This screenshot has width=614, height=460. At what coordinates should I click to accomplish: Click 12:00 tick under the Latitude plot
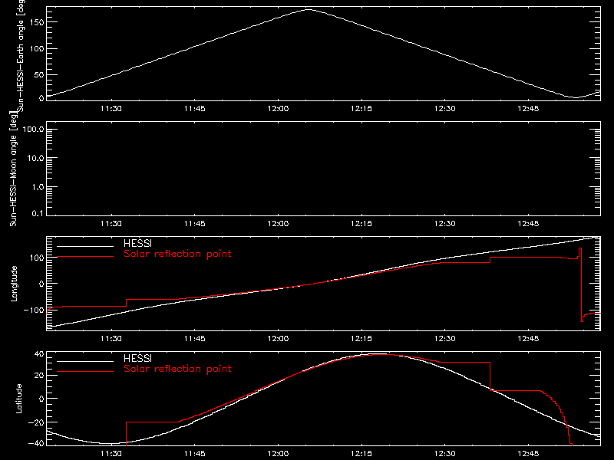click(278, 454)
